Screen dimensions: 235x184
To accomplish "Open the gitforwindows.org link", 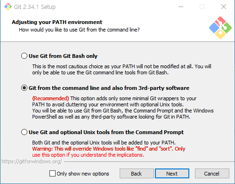I will click(x=32, y=161).
